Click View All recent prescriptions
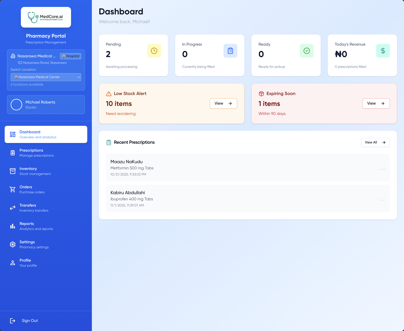This screenshot has width=404, height=331. coord(375,142)
